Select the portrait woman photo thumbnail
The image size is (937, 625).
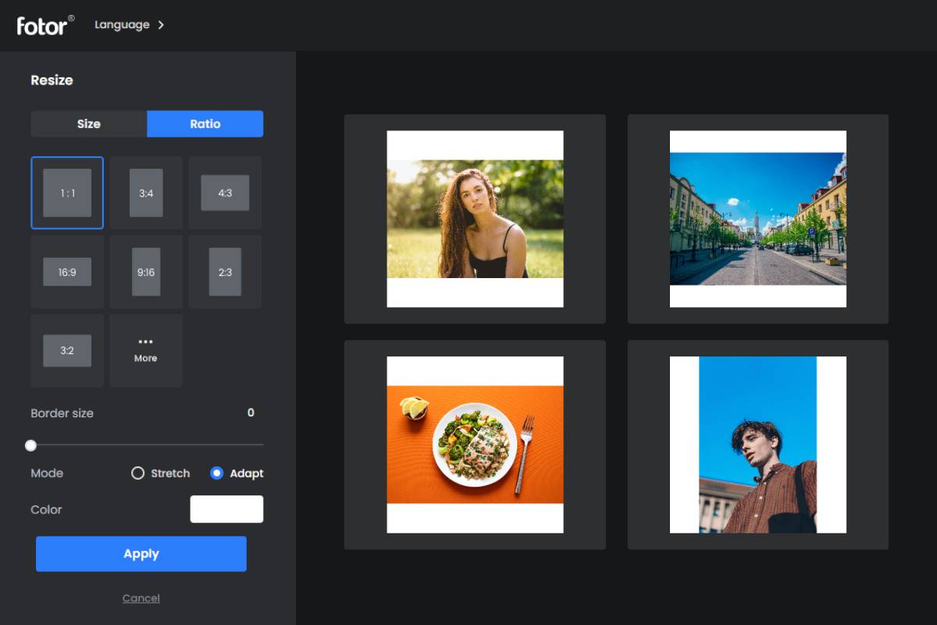click(475, 220)
